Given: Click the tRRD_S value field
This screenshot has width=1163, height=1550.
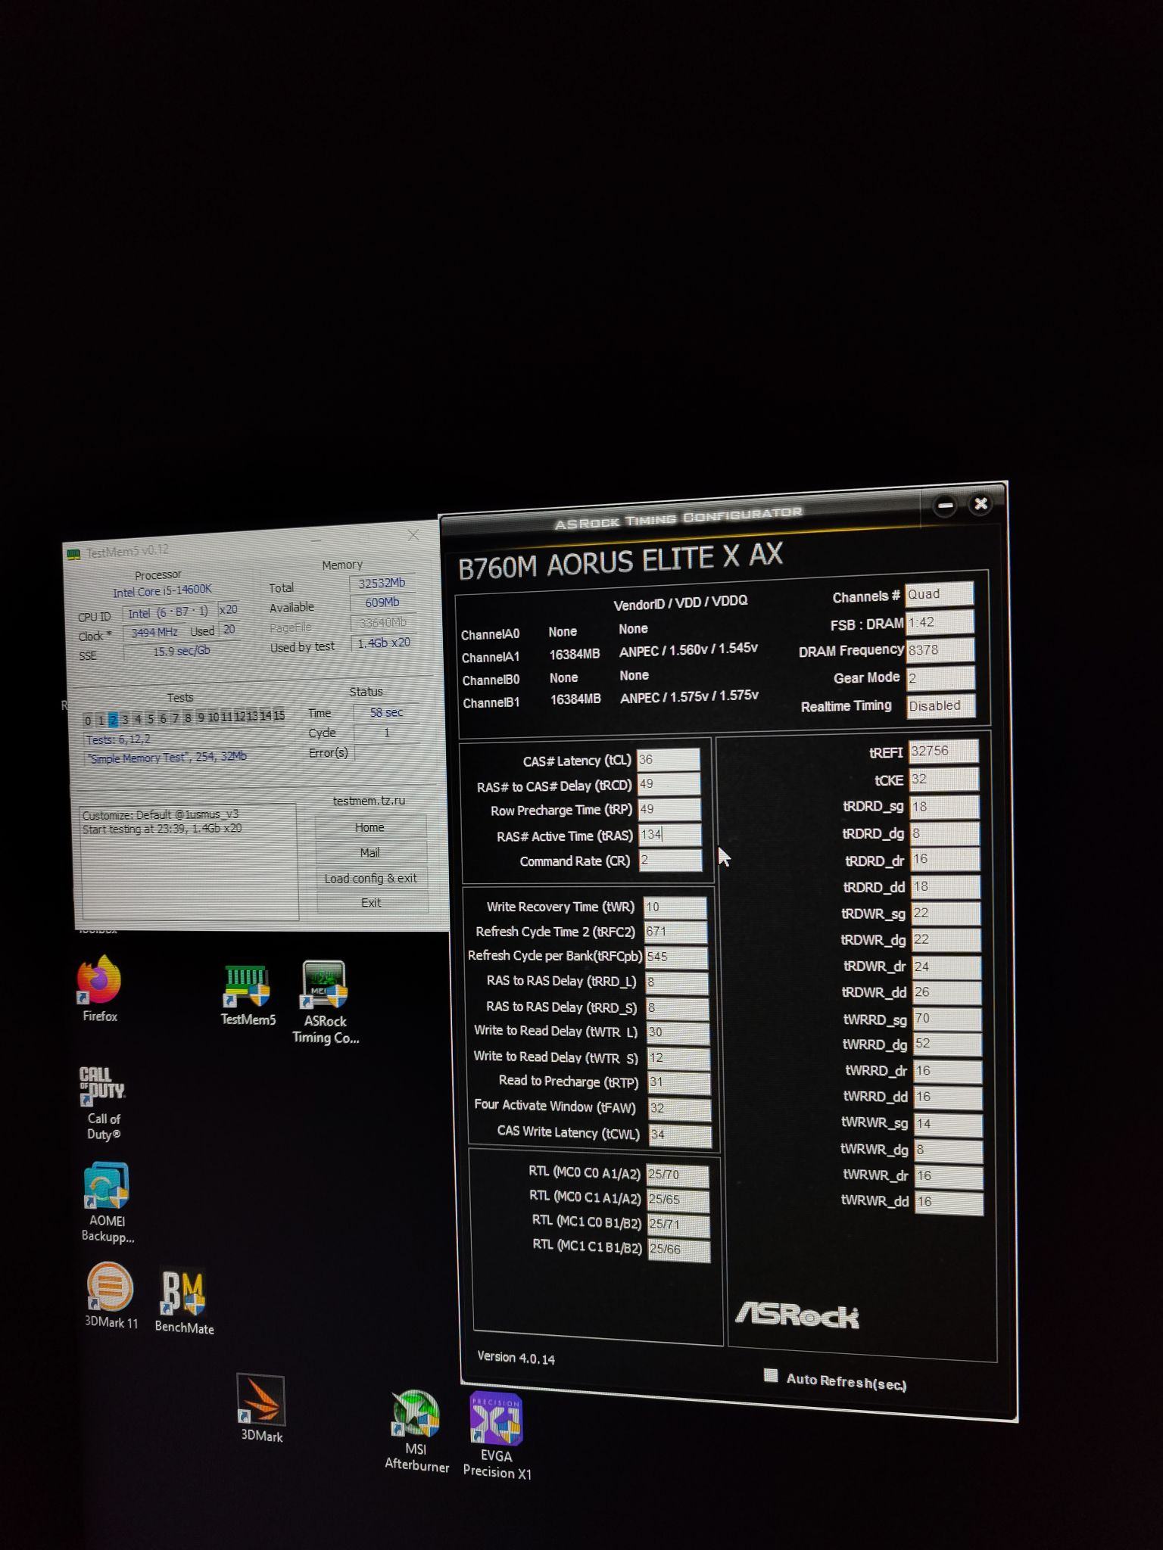Looking at the screenshot, I should click(678, 1008).
